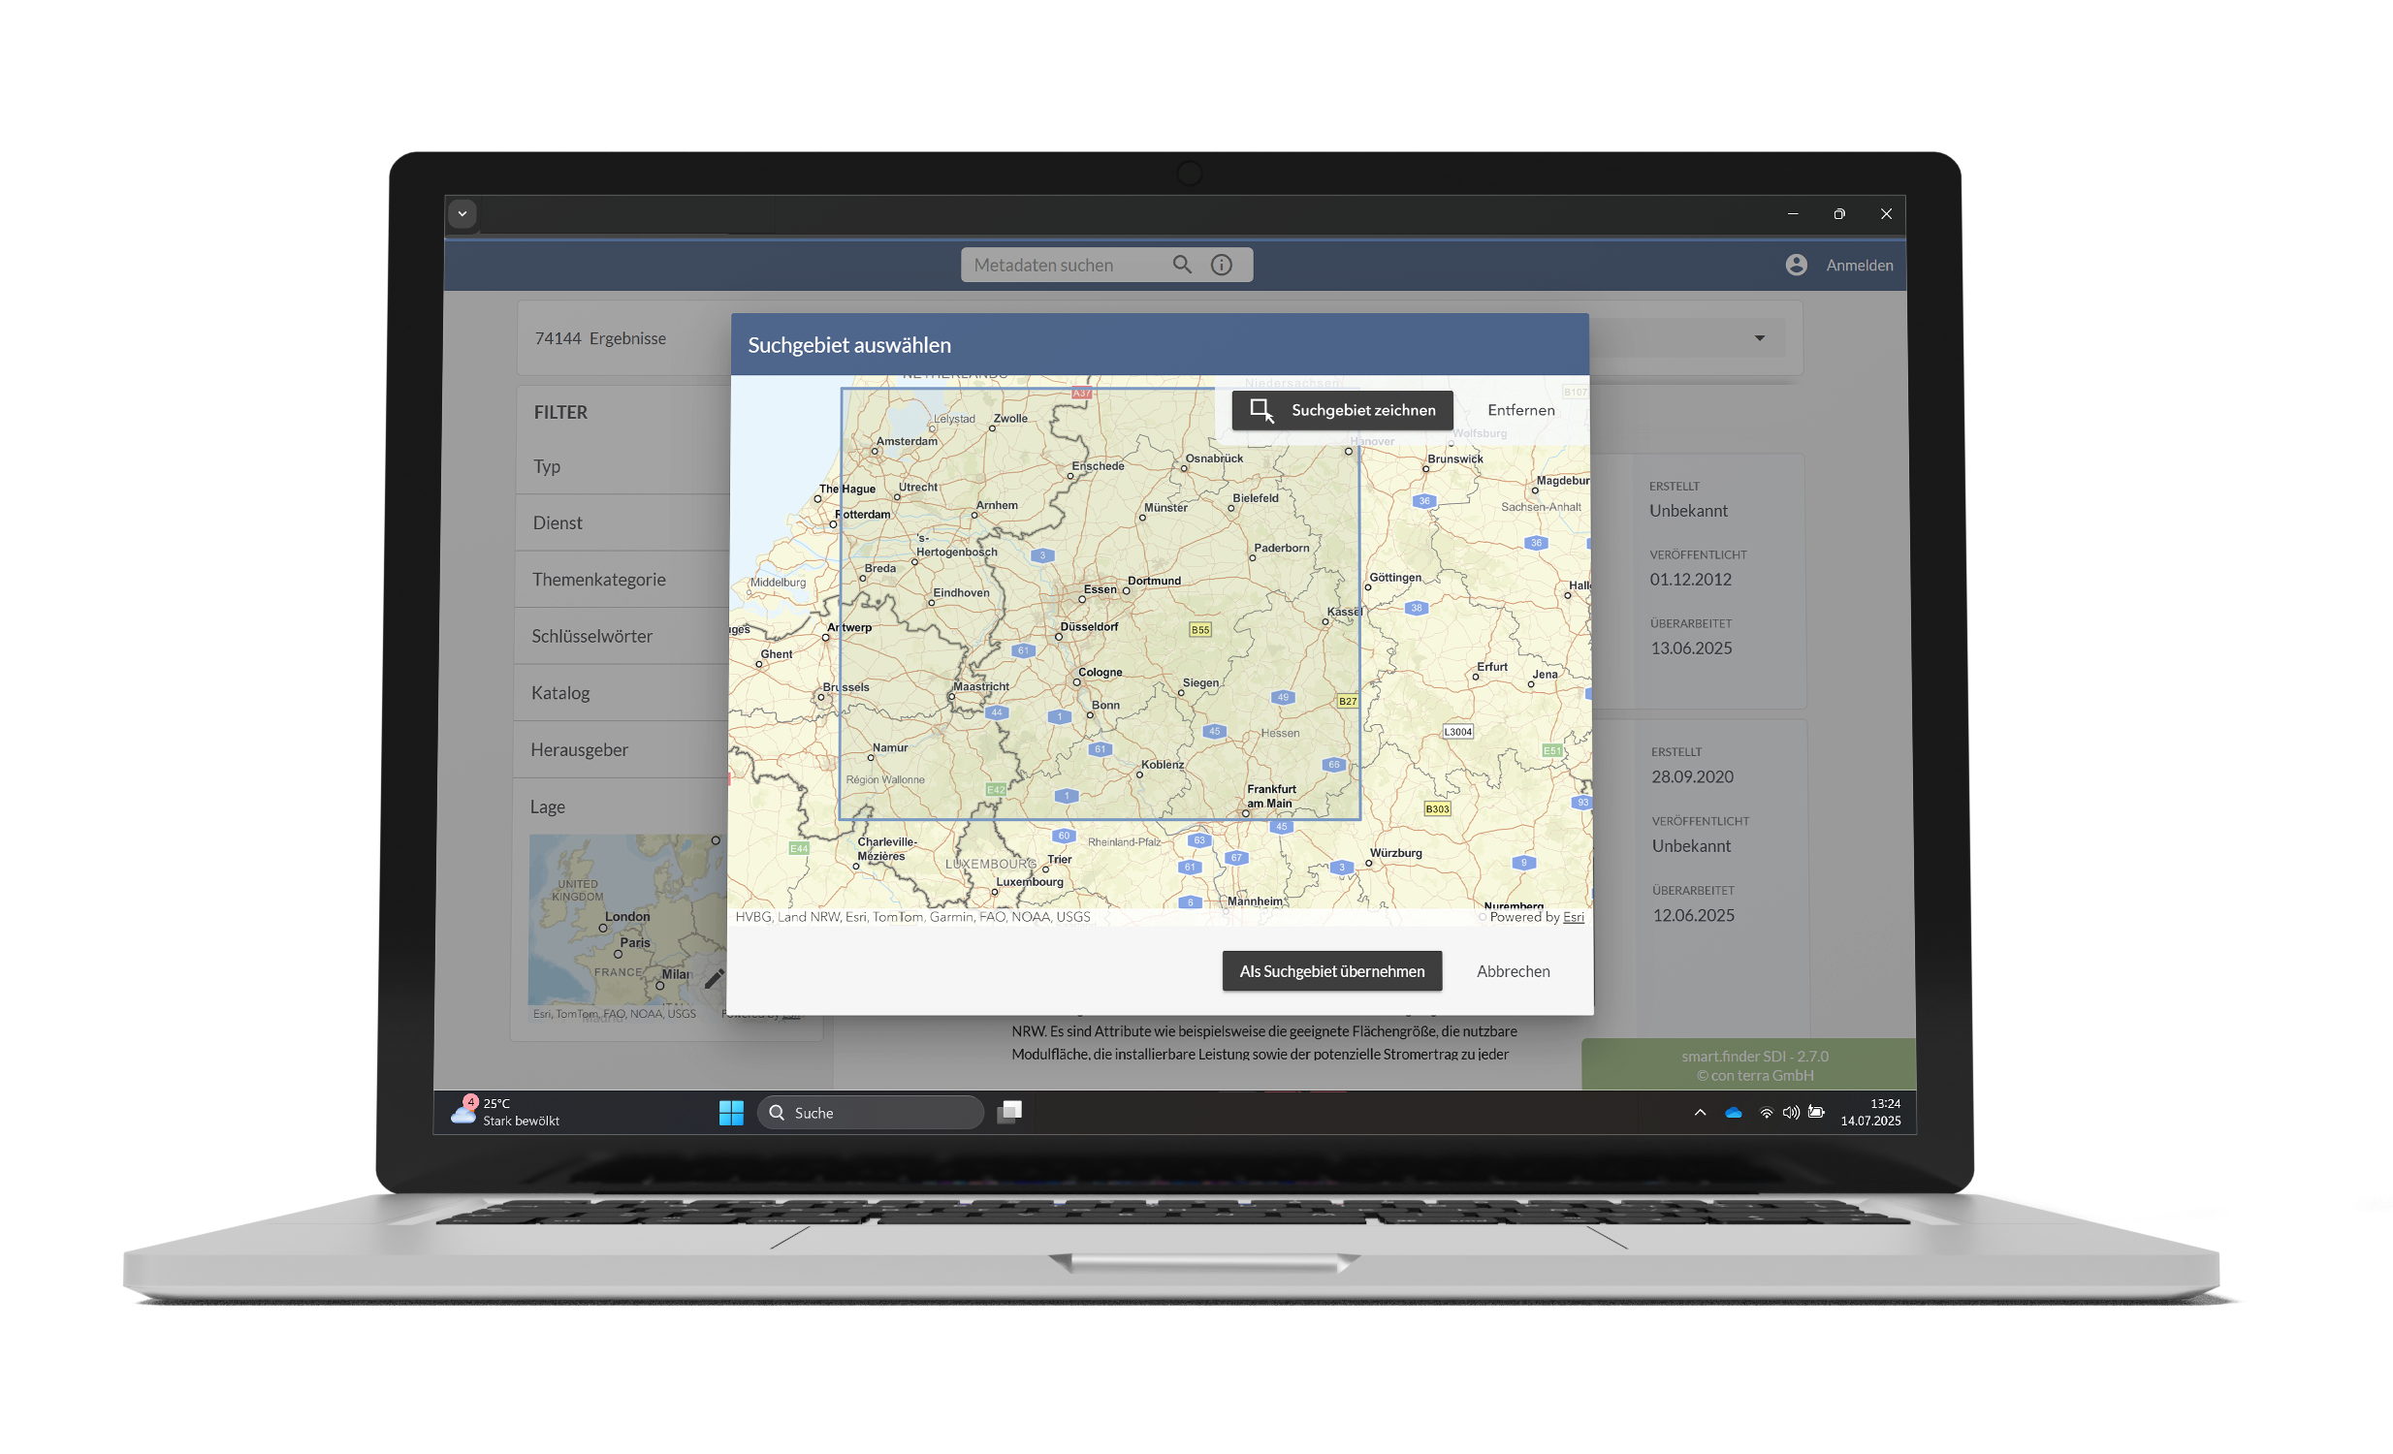Expand the title bar chevron dropdown

pyautogui.click(x=463, y=213)
